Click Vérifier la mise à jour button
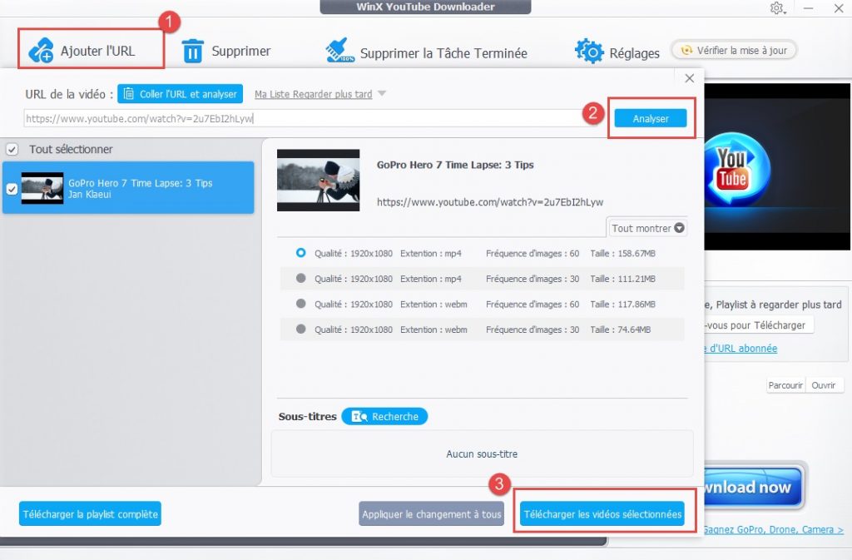The width and height of the screenshot is (852, 560). coord(734,50)
